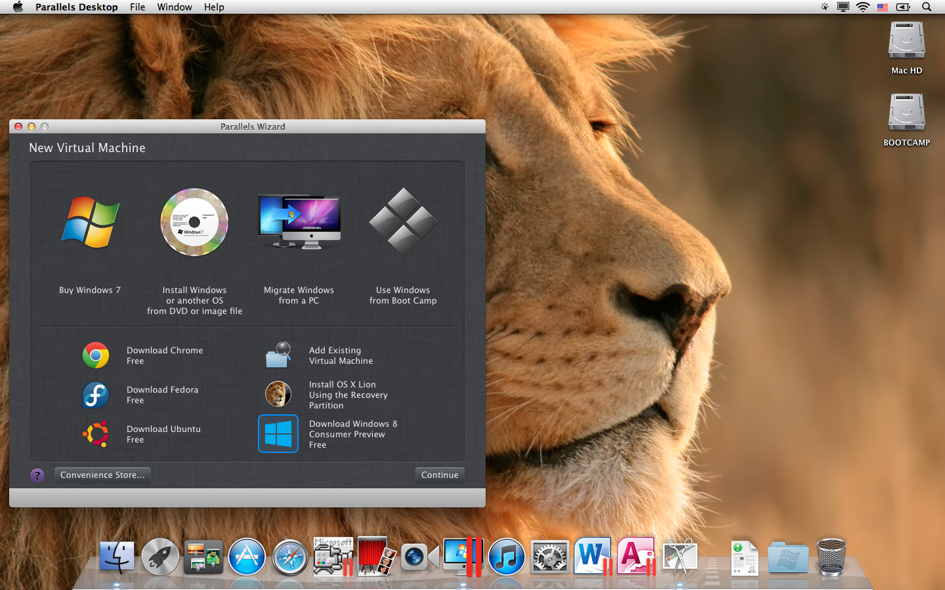
Task: Click the Download Chrome icon
Action: tap(96, 355)
